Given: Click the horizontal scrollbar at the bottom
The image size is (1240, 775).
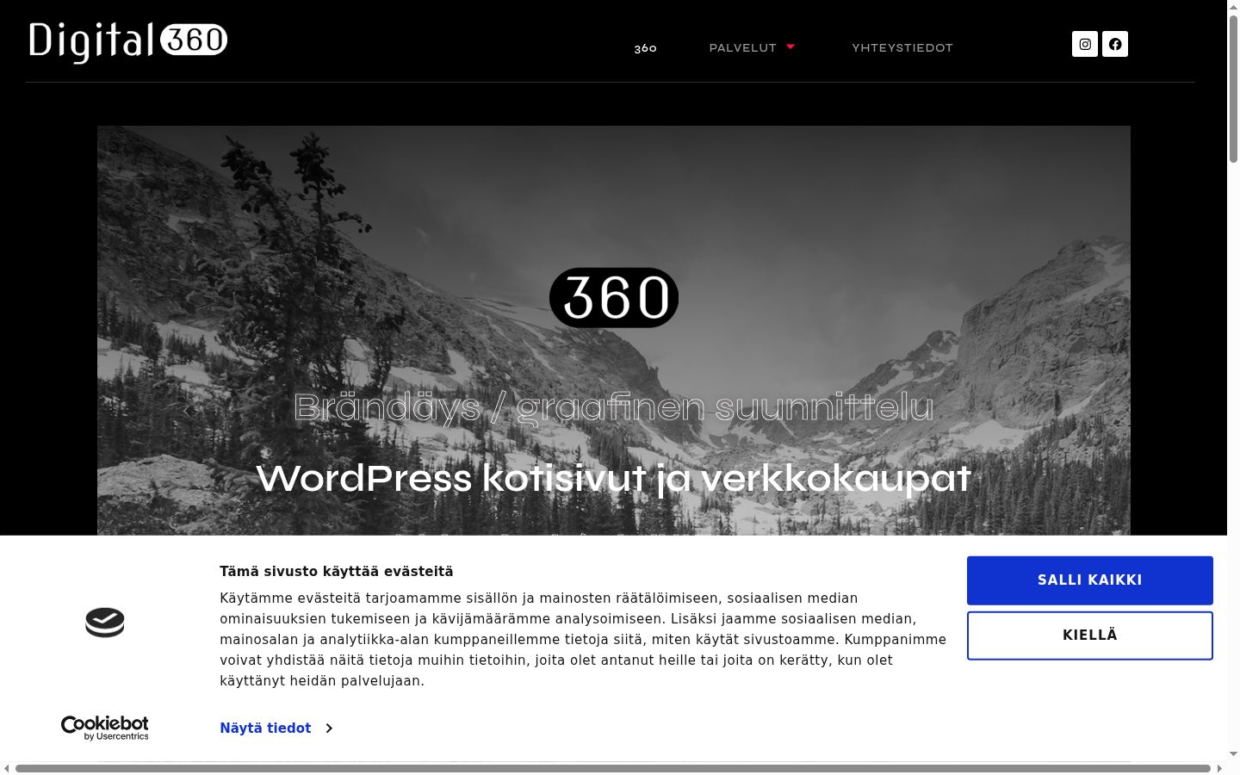Looking at the screenshot, I should [613, 768].
